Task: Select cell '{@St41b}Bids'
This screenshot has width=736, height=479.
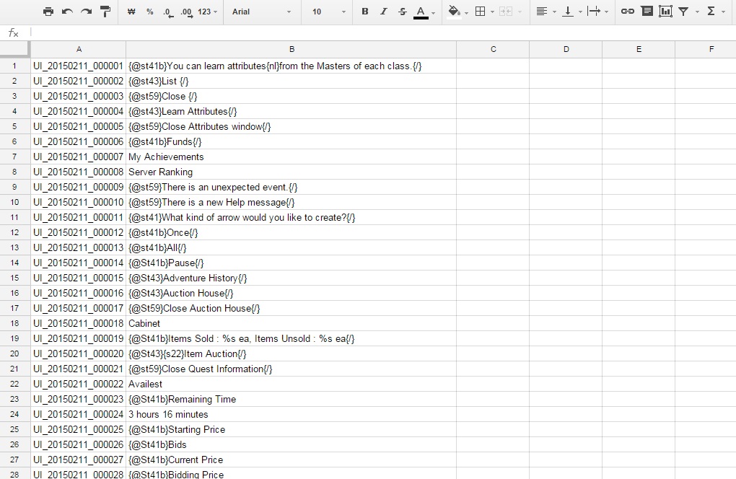Action: (292, 445)
